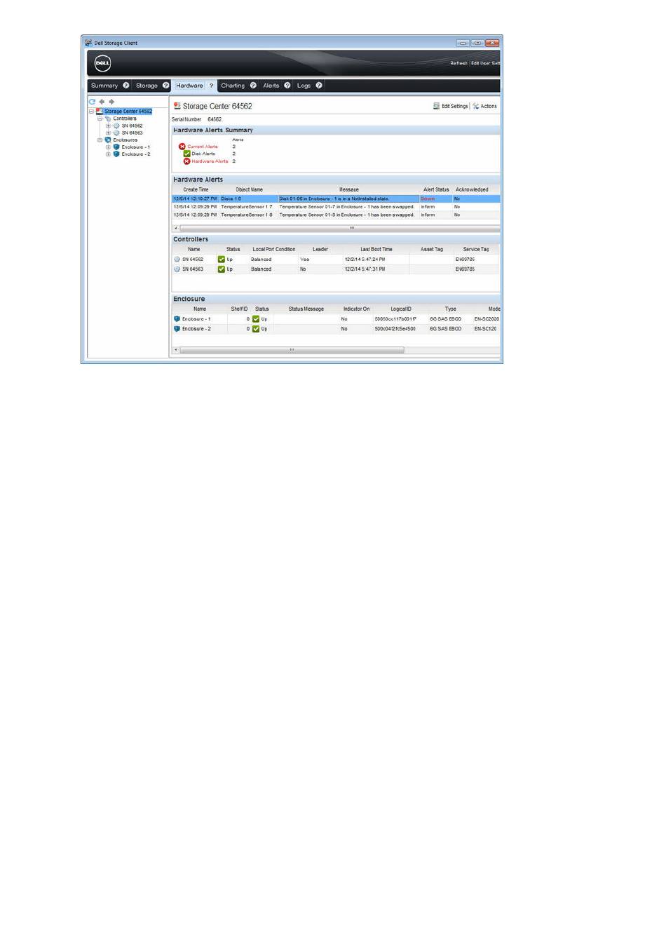Click the back arrow above the tree
The image size is (666, 928).
(x=102, y=102)
